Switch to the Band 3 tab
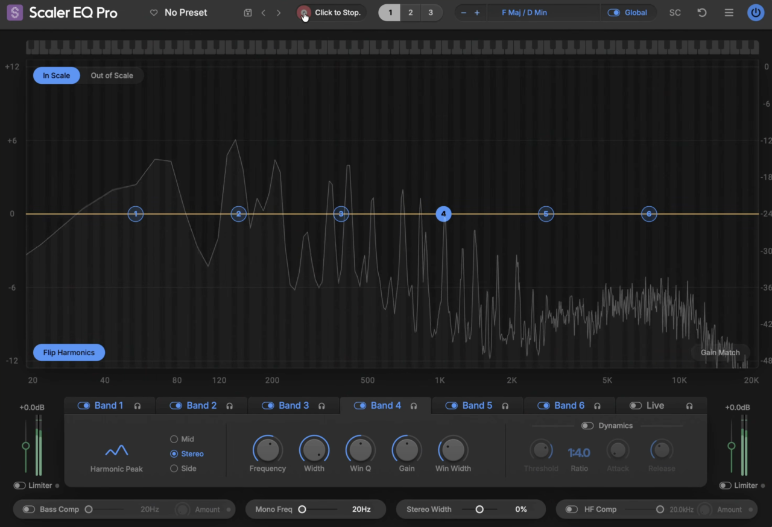Screen dimensions: 772x527 coord(293,406)
